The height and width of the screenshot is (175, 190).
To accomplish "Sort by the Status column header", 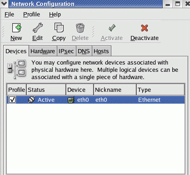I will point(46,90).
